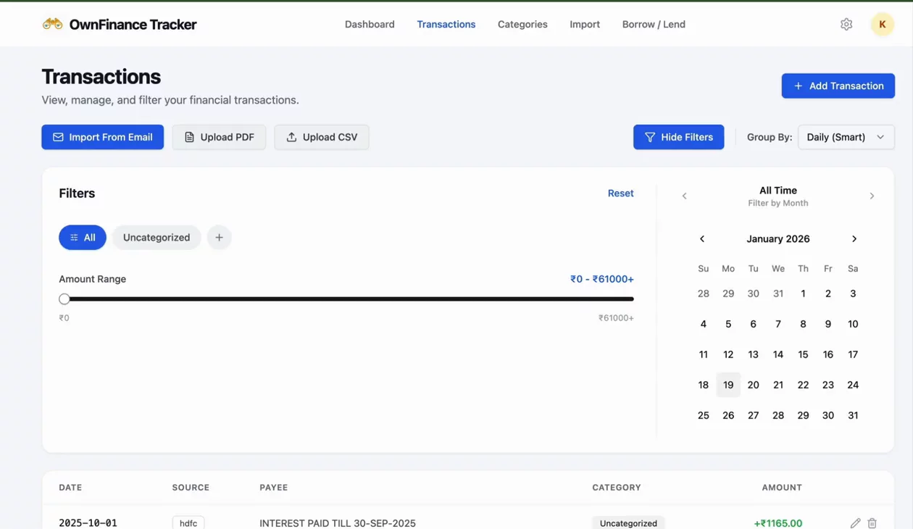Open Categories tab
Image resolution: width=913 pixels, height=529 pixels.
coord(522,24)
